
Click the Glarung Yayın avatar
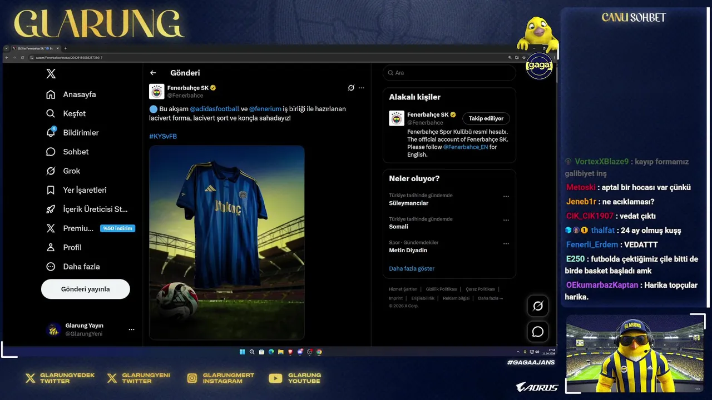pyautogui.click(x=53, y=329)
